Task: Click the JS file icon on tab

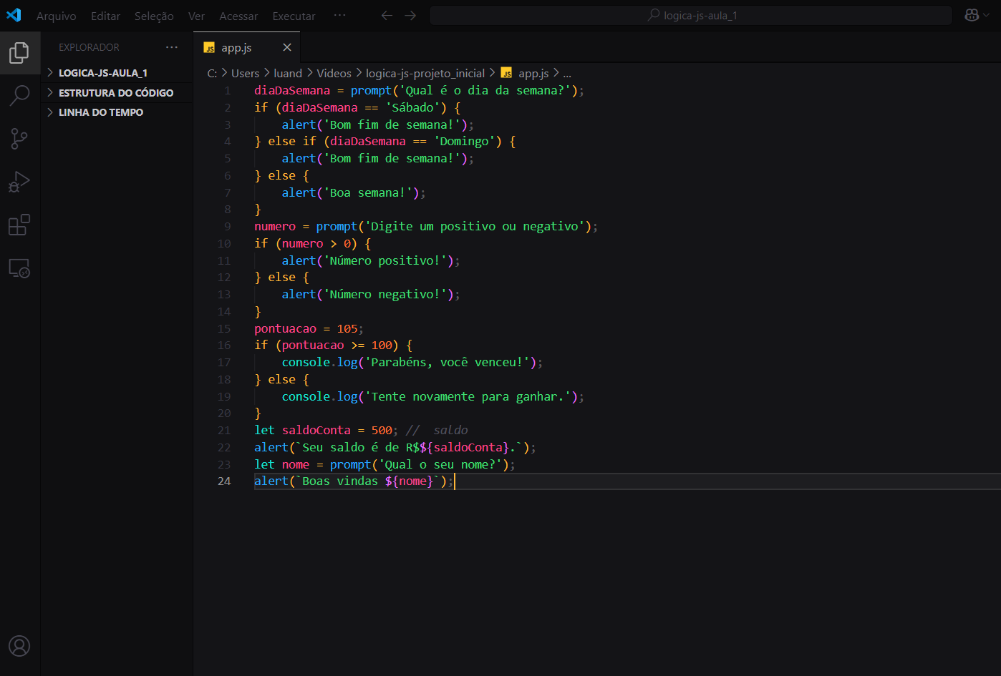Action: [209, 48]
